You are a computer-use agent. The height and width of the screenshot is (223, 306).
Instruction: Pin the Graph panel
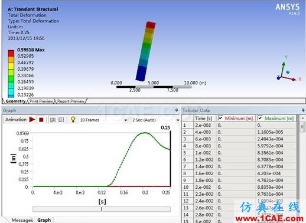(177, 110)
